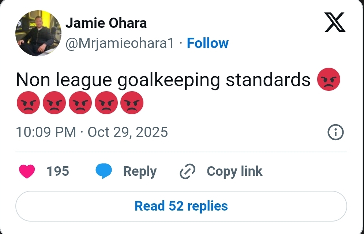This screenshot has height=234, width=364.
Task: Open Jamie Ohara's profile picture
Action: (x=38, y=33)
